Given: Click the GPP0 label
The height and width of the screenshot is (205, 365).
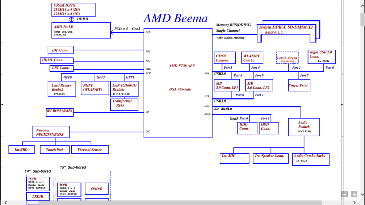Looking at the screenshot, I should 68,77.
